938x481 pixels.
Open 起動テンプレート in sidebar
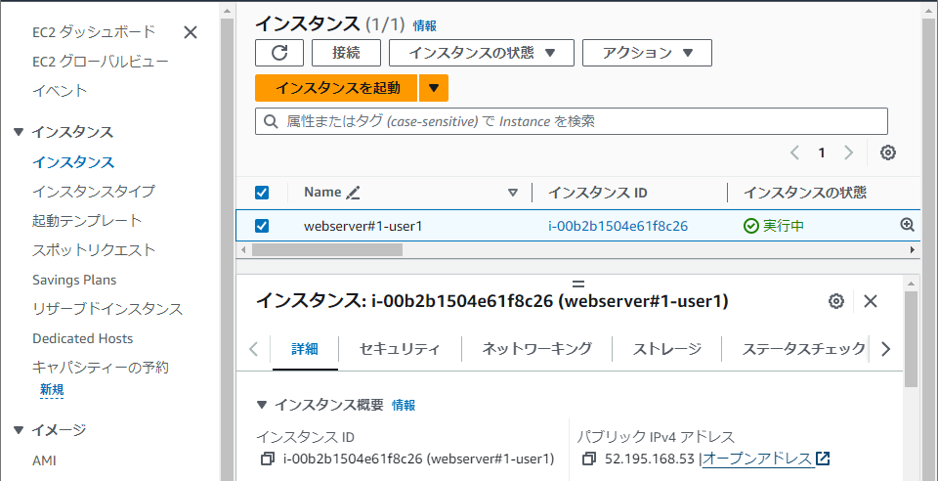click(x=87, y=221)
